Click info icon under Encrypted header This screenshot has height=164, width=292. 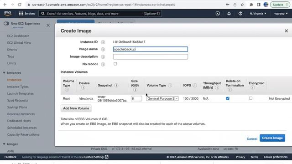252,87
